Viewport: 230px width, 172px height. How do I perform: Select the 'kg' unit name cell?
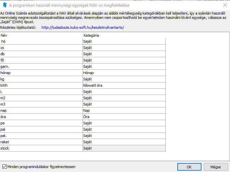[41, 79]
